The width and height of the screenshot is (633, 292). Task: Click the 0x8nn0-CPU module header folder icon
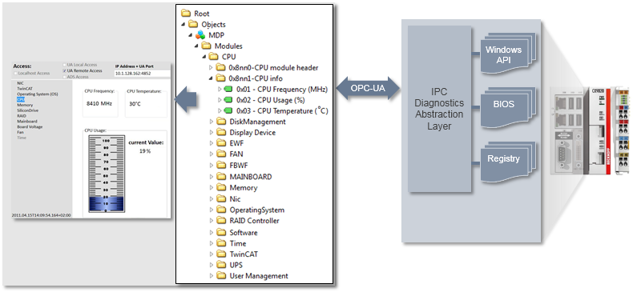tap(220, 67)
